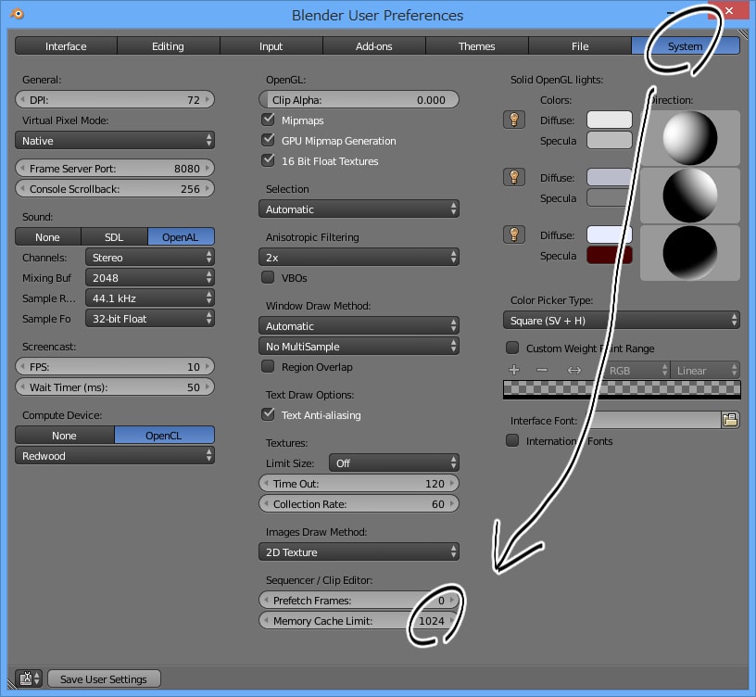The image size is (756, 697).
Task: Open the Add-ons tab
Action: [x=374, y=45]
